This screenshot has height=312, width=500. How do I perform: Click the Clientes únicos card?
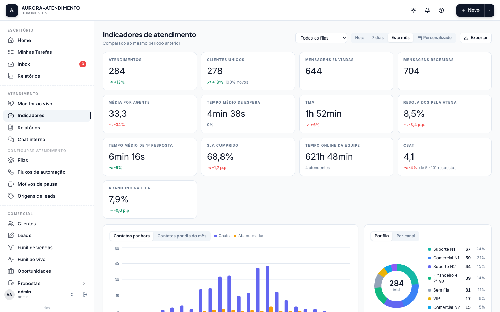(x=248, y=71)
